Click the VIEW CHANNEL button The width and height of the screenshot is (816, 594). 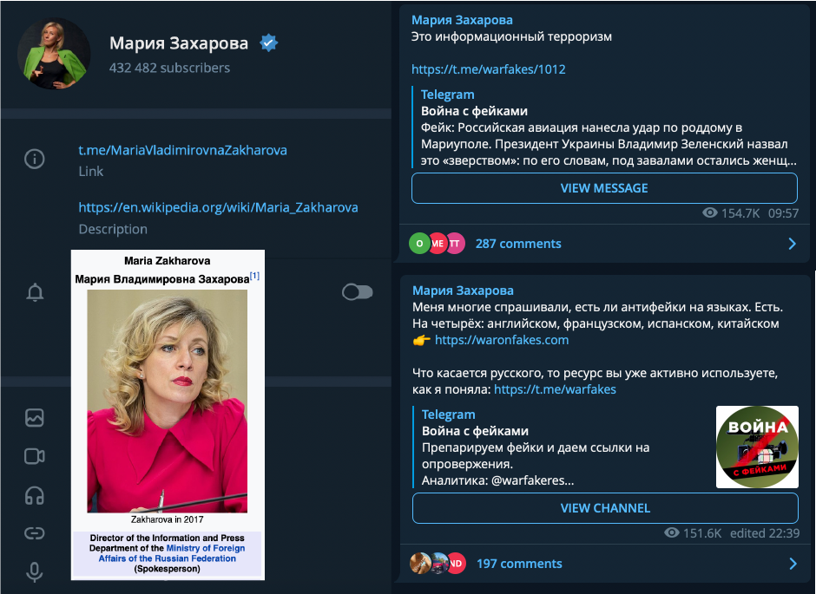coord(605,508)
